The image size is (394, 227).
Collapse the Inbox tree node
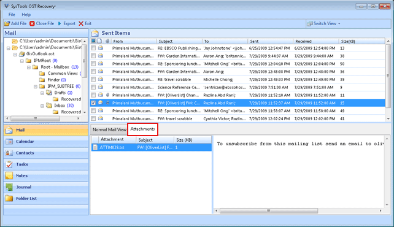click(x=42, y=106)
